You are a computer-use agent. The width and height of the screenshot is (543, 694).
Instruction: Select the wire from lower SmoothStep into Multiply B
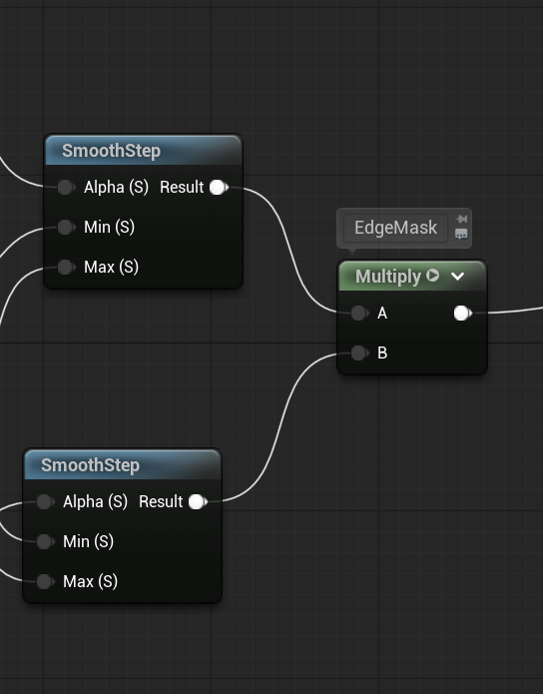[x=280, y=427]
